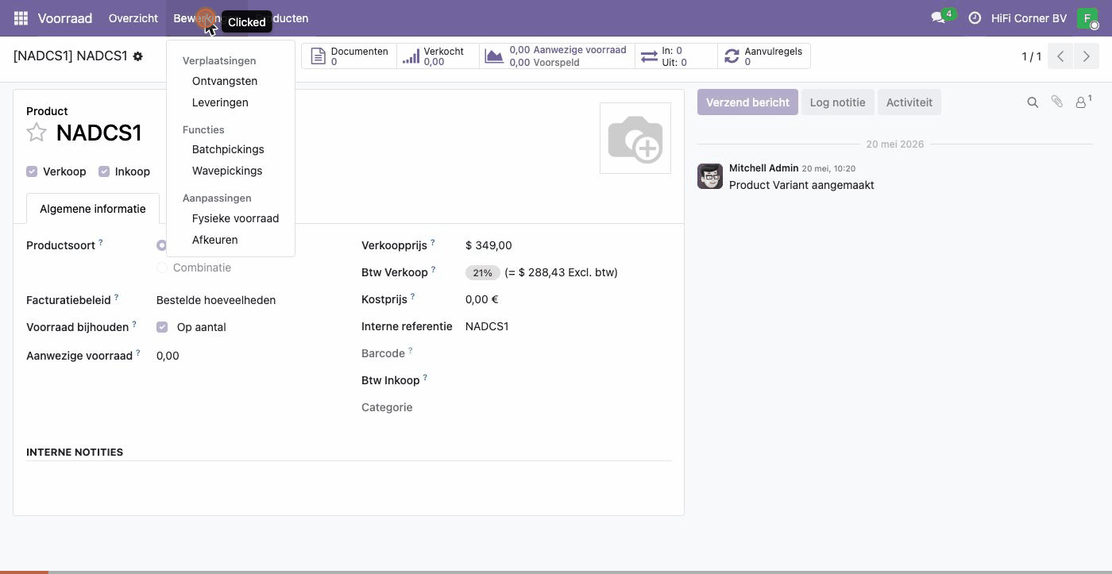Show help tooltip next to Kostprijs
Viewport: 1112px width, 574px height.
[413, 297]
